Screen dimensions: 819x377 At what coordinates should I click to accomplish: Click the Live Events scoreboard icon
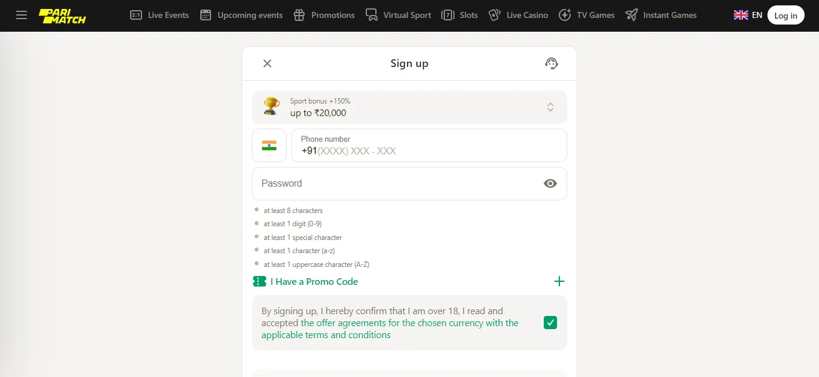[x=136, y=15]
